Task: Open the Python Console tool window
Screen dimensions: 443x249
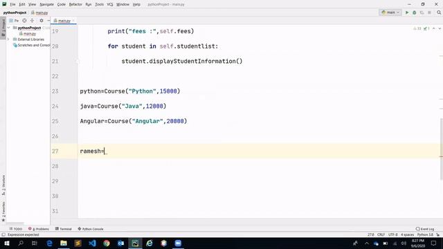Action: pos(91,229)
